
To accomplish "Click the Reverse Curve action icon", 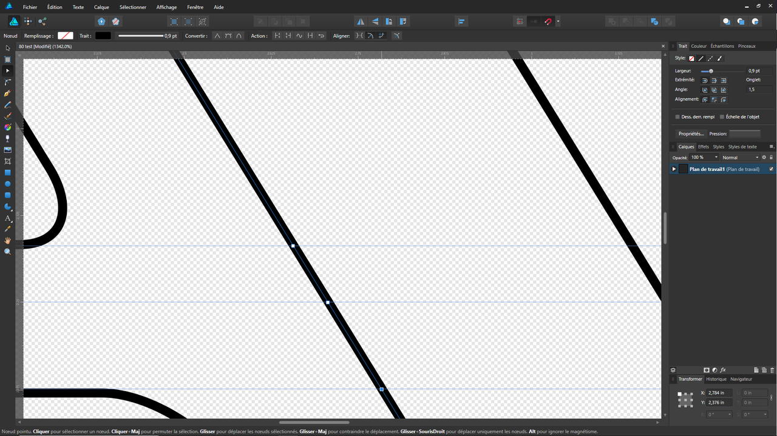I will [x=321, y=36].
